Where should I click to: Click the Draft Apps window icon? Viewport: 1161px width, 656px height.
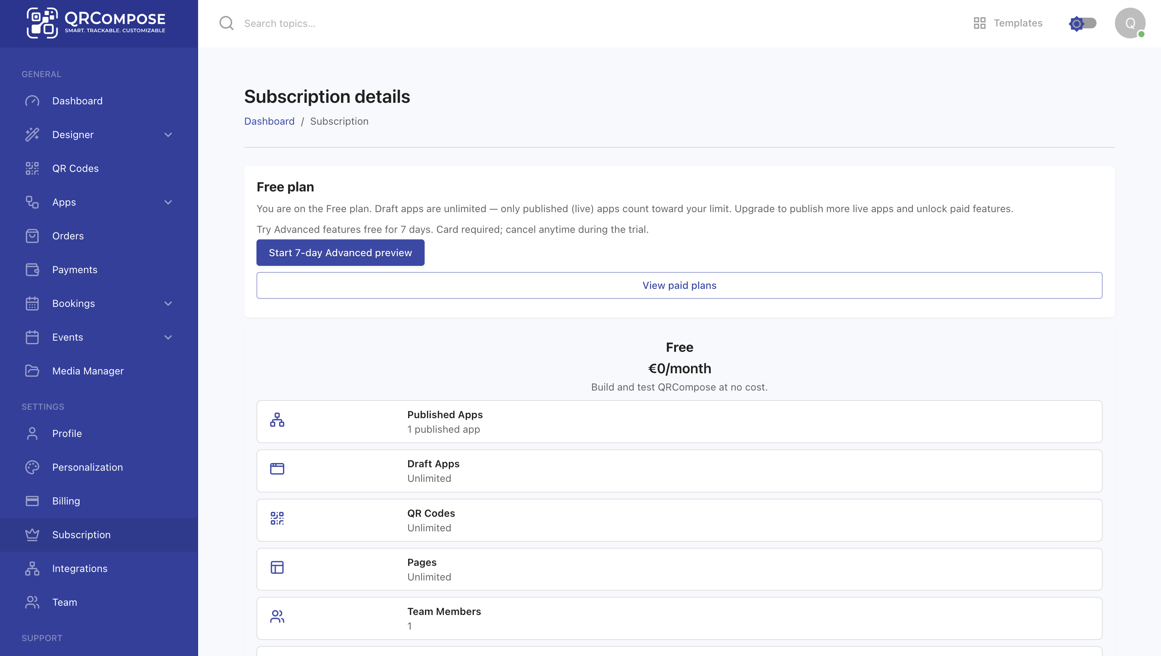(277, 469)
